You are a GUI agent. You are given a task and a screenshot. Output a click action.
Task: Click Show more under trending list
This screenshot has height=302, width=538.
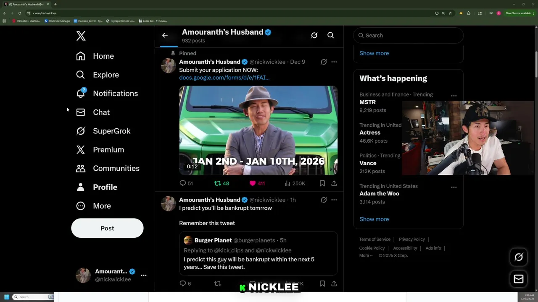click(x=374, y=219)
